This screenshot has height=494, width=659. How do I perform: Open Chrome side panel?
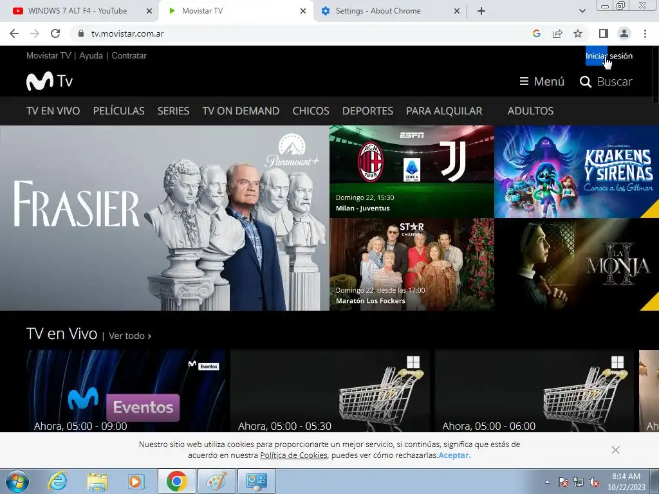point(604,33)
